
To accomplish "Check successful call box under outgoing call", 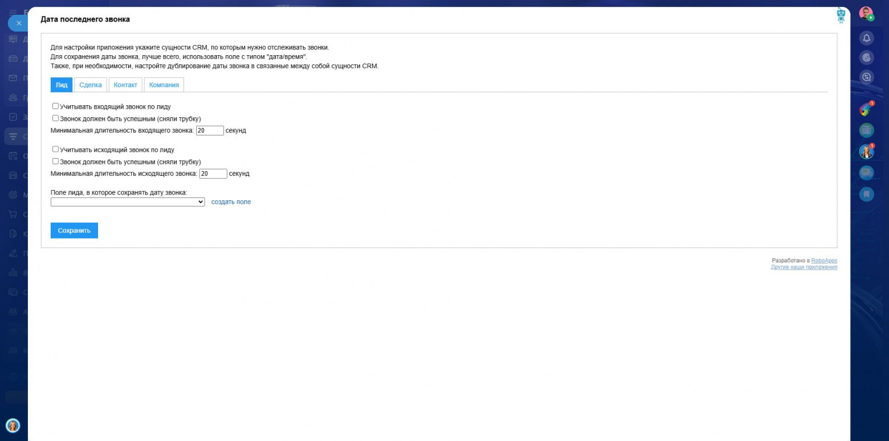I will point(55,161).
